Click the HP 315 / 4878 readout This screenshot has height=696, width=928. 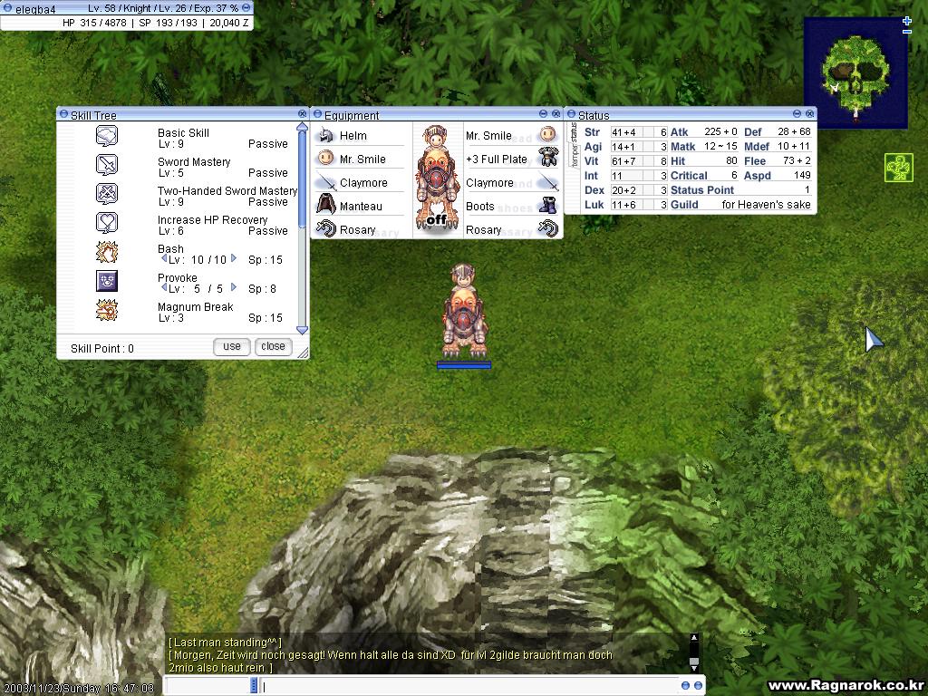coord(94,23)
